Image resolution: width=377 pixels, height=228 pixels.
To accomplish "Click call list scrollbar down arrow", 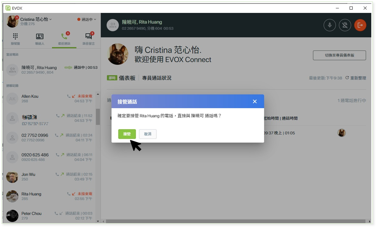I will [98, 221].
